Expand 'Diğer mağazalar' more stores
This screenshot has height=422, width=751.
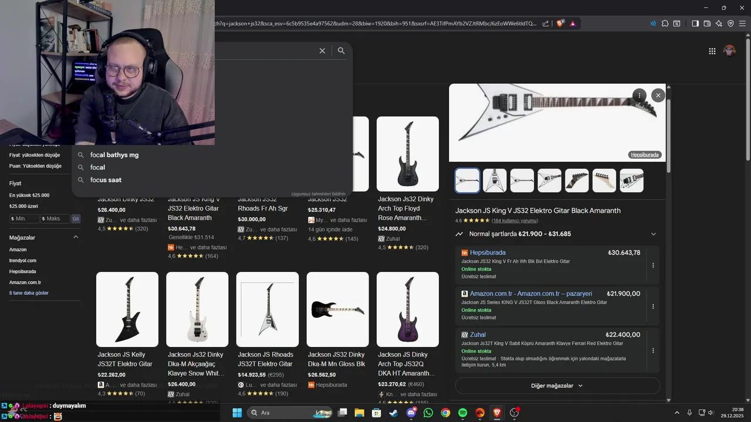[x=557, y=386]
